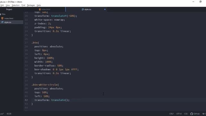Click the 'border-radius: 50%;' line

pyautogui.click(x=49, y=65)
